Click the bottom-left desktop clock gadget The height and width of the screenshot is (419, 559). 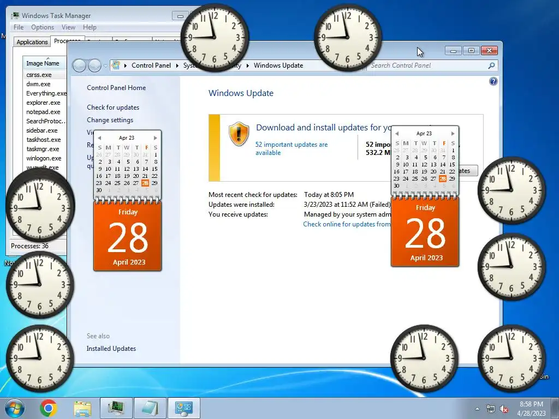(x=39, y=358)
